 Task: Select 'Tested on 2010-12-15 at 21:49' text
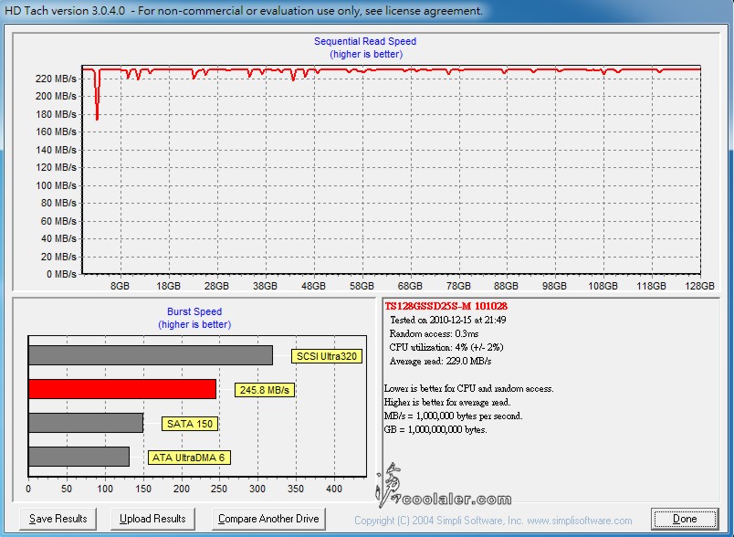coord(447,320)
